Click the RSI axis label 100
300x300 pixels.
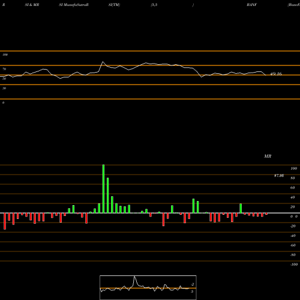click(5, 55)
